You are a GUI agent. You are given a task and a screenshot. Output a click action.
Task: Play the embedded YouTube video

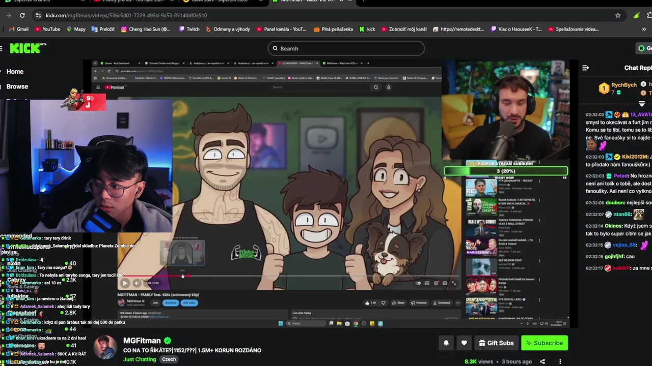[x=125, y=283]
